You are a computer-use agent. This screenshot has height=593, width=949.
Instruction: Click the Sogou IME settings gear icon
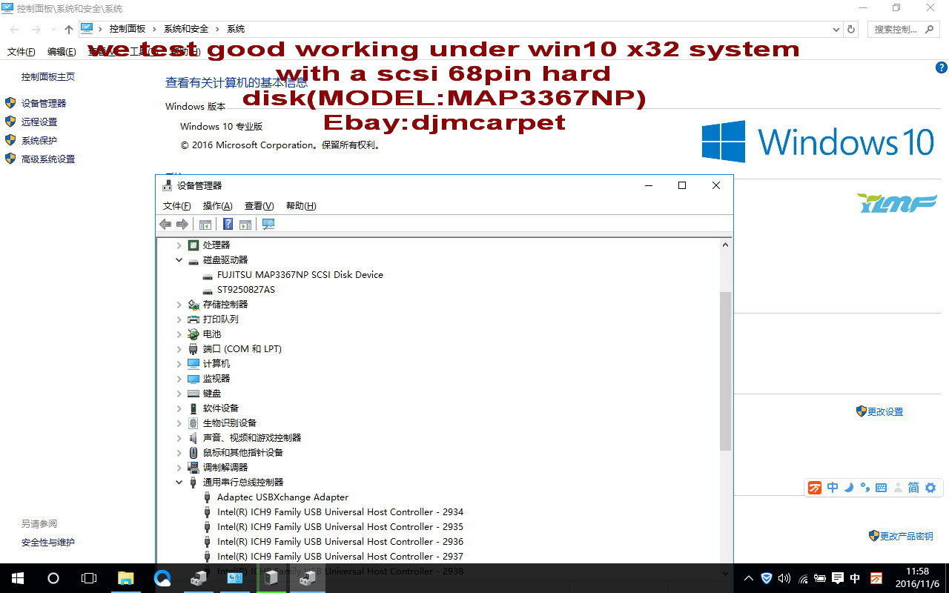pyautogui.click(x=930, y=488)
